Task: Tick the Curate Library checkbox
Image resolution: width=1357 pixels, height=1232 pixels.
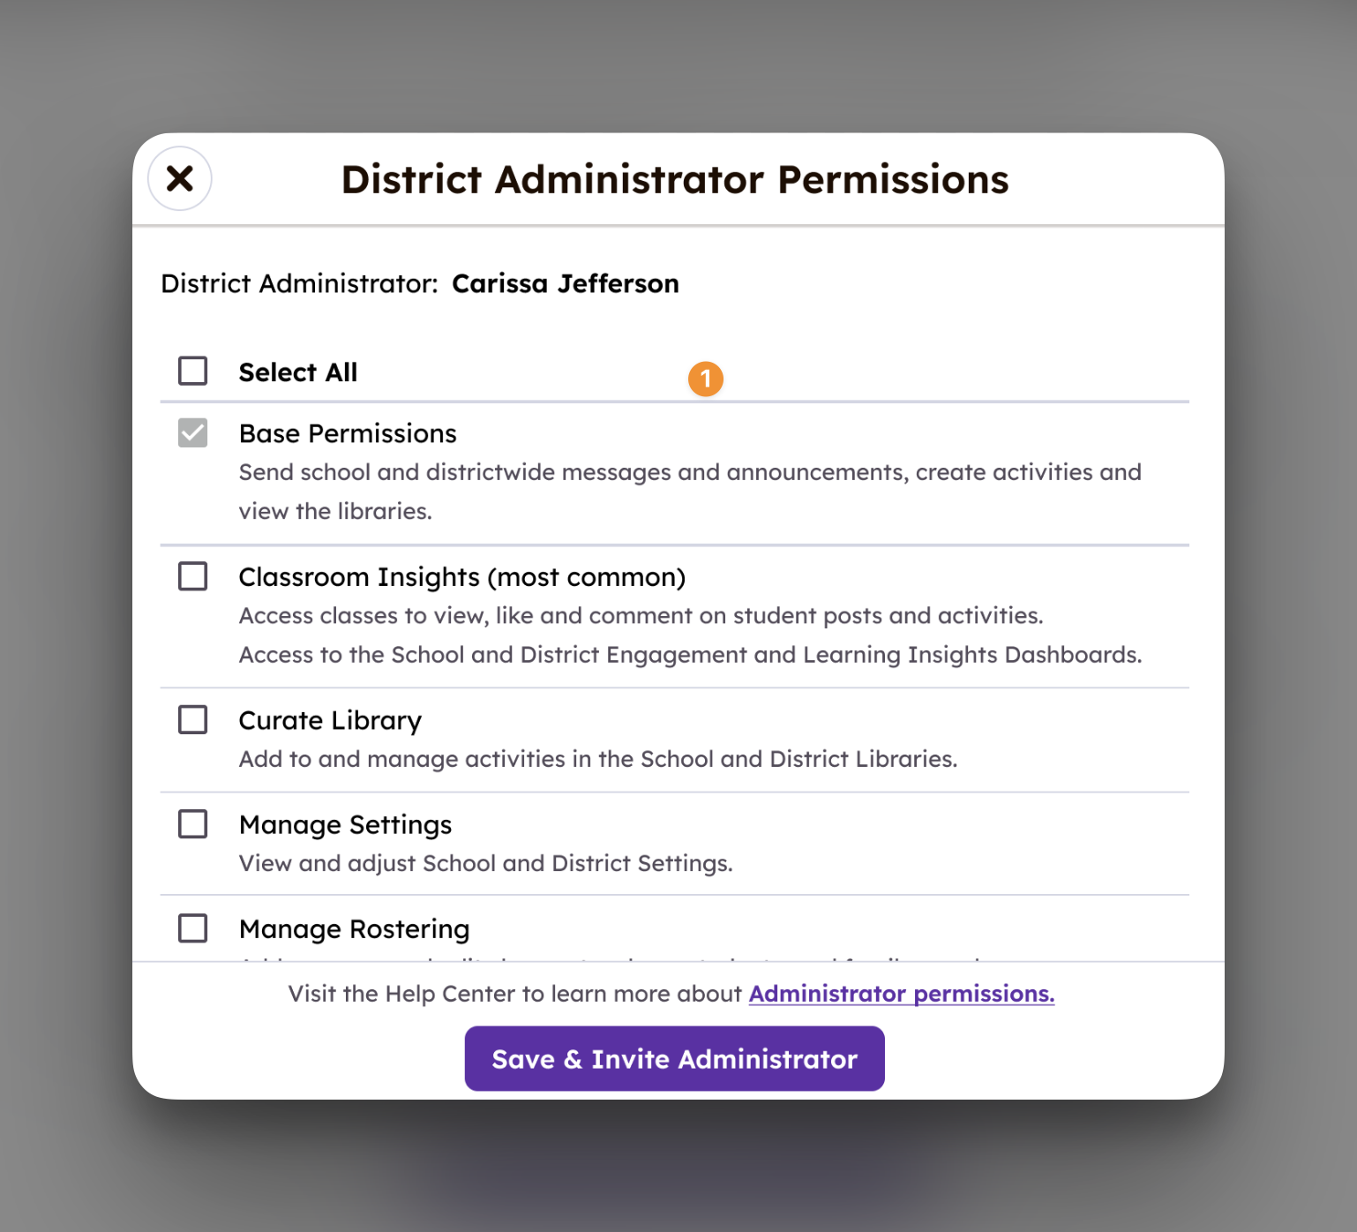Action: coord(193,720)
